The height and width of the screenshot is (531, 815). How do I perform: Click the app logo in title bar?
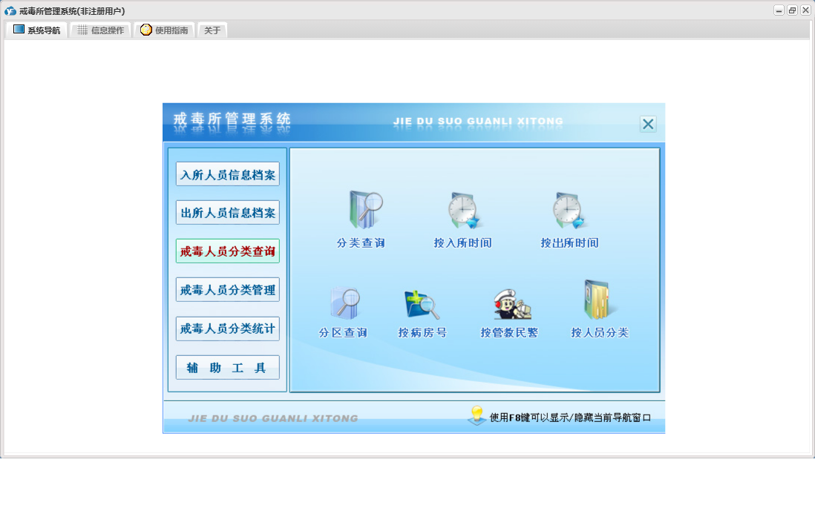click(x=10, y=11)
